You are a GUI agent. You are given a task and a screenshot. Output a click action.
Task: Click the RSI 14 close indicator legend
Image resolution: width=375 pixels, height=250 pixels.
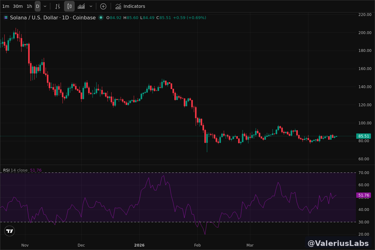coord(15,170)
